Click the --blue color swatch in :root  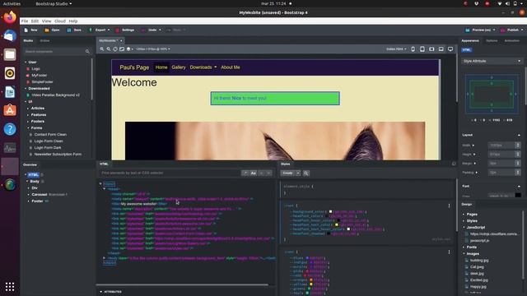point(307,258)
